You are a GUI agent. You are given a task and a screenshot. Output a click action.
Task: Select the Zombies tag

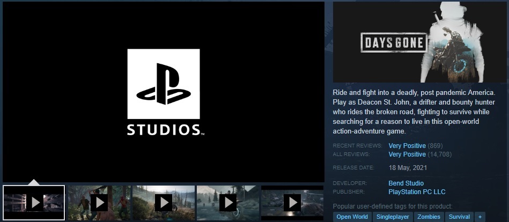click(429, 217)
